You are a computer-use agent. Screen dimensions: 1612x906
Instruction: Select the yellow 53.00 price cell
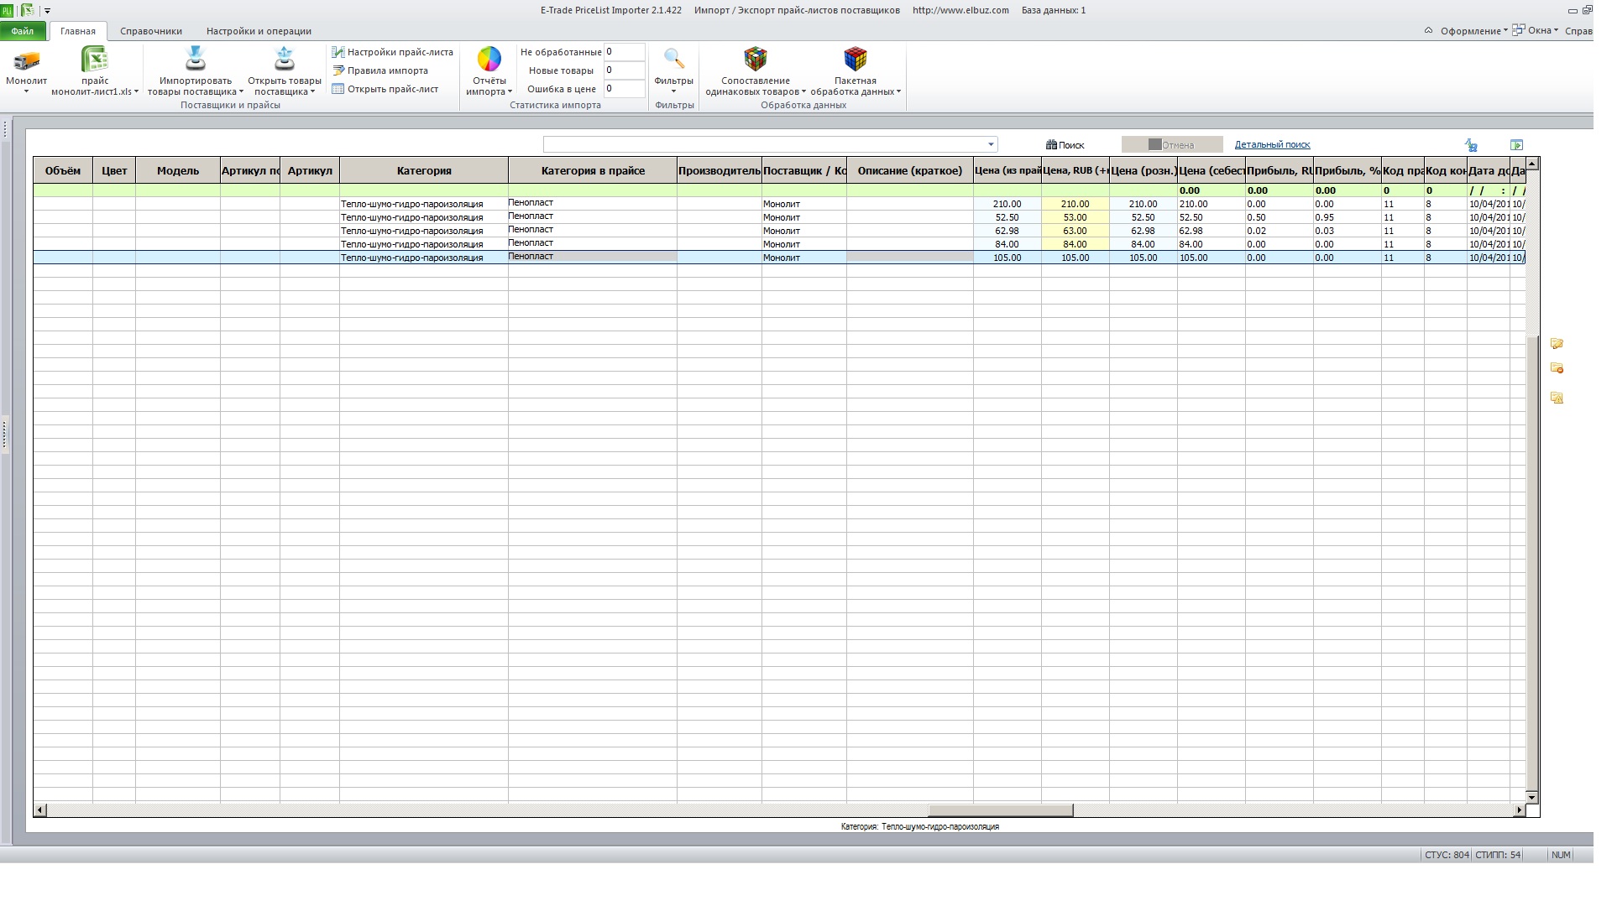click(1076, 217)
